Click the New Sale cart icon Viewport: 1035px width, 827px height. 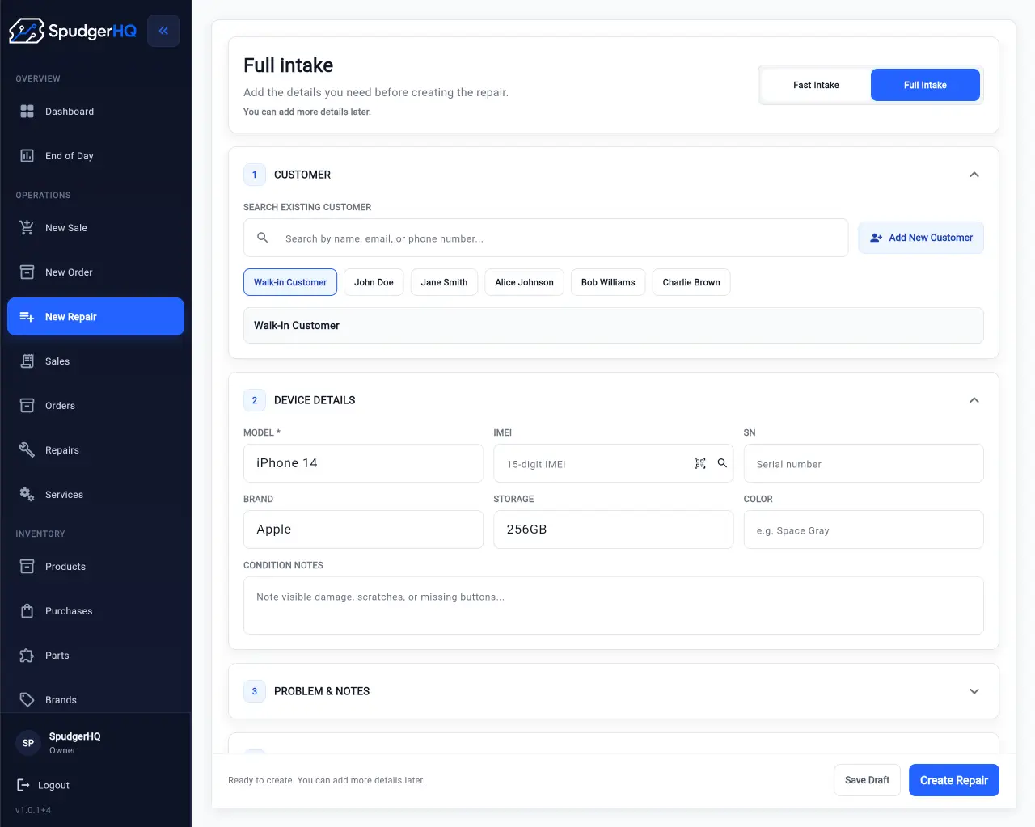click(27, 228)
